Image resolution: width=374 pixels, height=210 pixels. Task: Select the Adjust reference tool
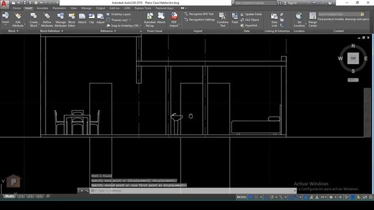[101, 18]
